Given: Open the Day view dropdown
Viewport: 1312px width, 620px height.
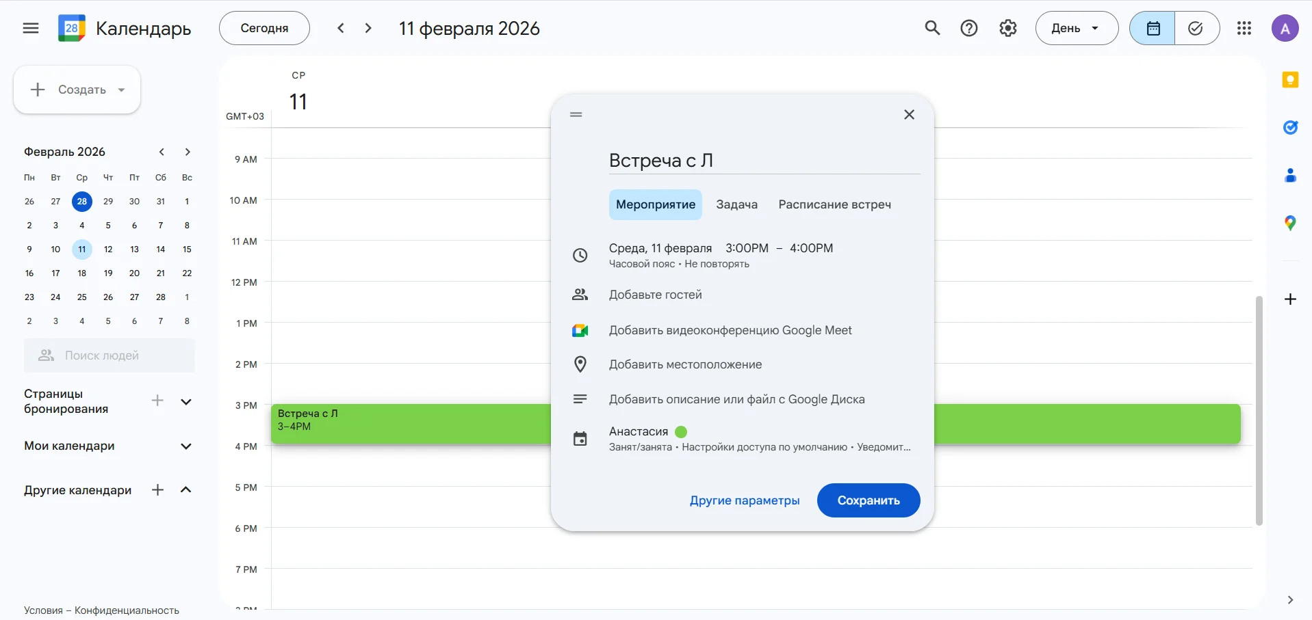Looking at the screenshot, I should click(1076, 28).
